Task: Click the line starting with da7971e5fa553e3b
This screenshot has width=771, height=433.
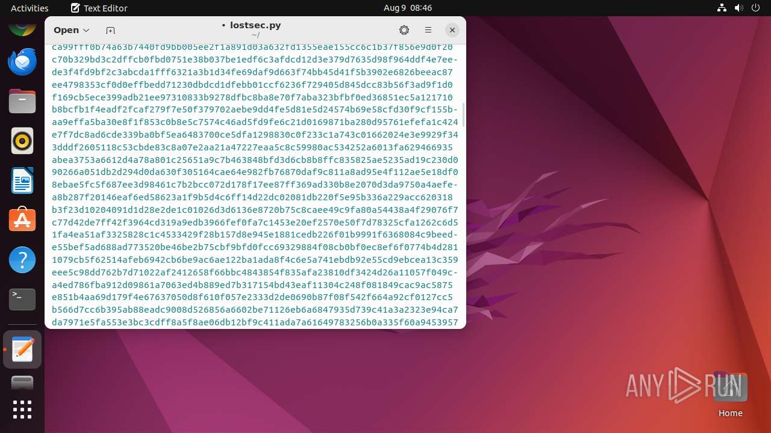Action: pyautogui.click(x=255, y=322)
